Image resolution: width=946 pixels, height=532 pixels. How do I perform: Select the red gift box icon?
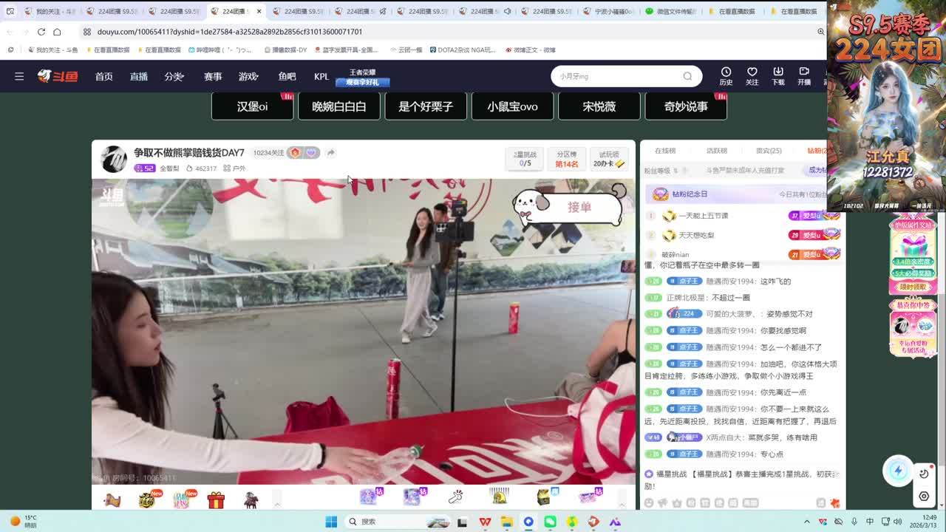pyautogui.click(x=216, y=501)
